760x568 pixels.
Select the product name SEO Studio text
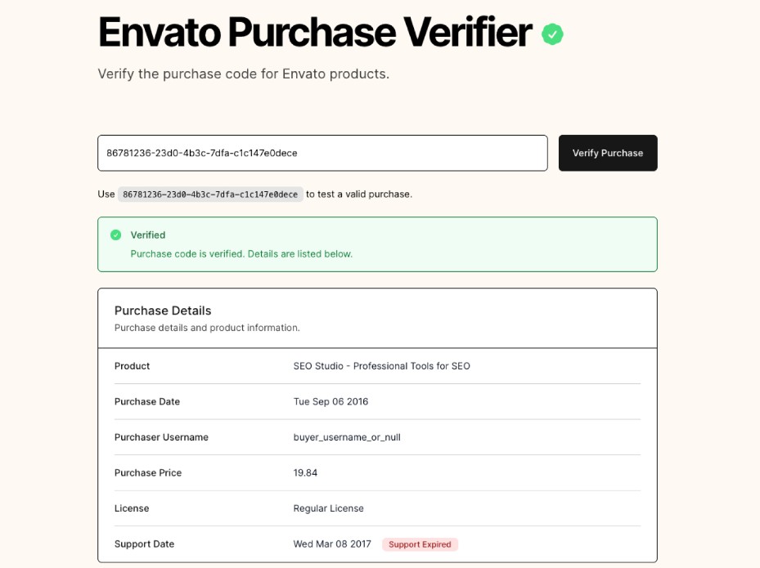pos(381,366)
